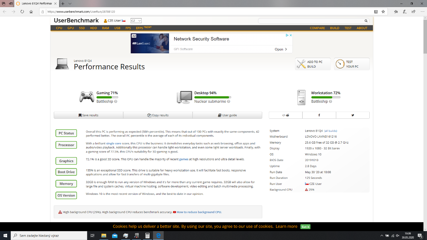
Task: Open How to reduce background CPU link
Action: click(x=199, y=212)
